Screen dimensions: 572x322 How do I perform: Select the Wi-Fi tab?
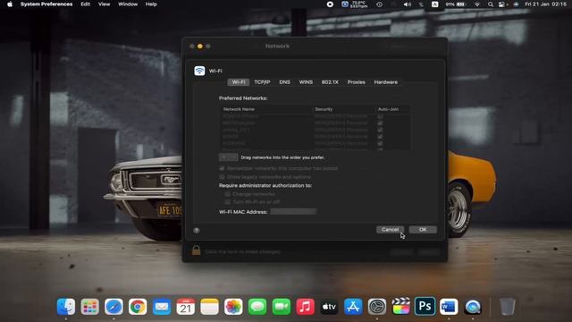(x=239, y=82)
